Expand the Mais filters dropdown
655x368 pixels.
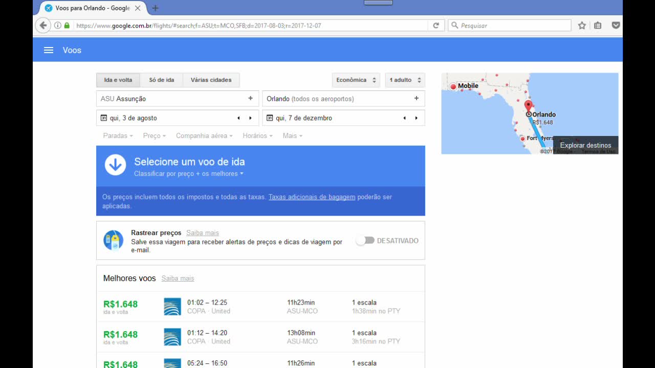[293, 135]
